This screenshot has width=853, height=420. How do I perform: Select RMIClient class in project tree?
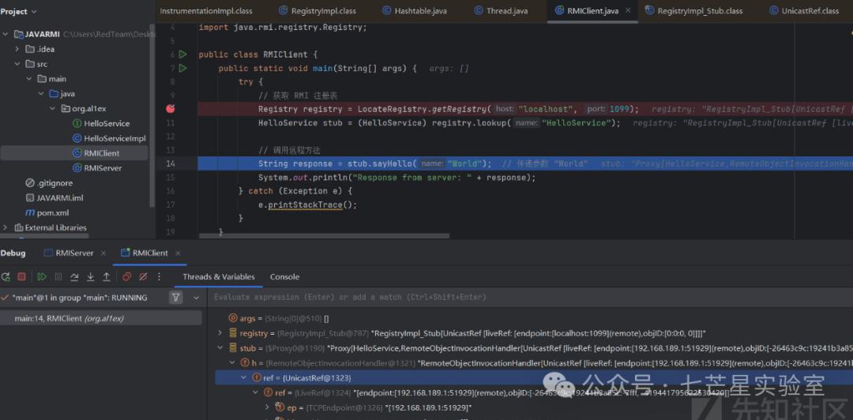coord(96,153)
